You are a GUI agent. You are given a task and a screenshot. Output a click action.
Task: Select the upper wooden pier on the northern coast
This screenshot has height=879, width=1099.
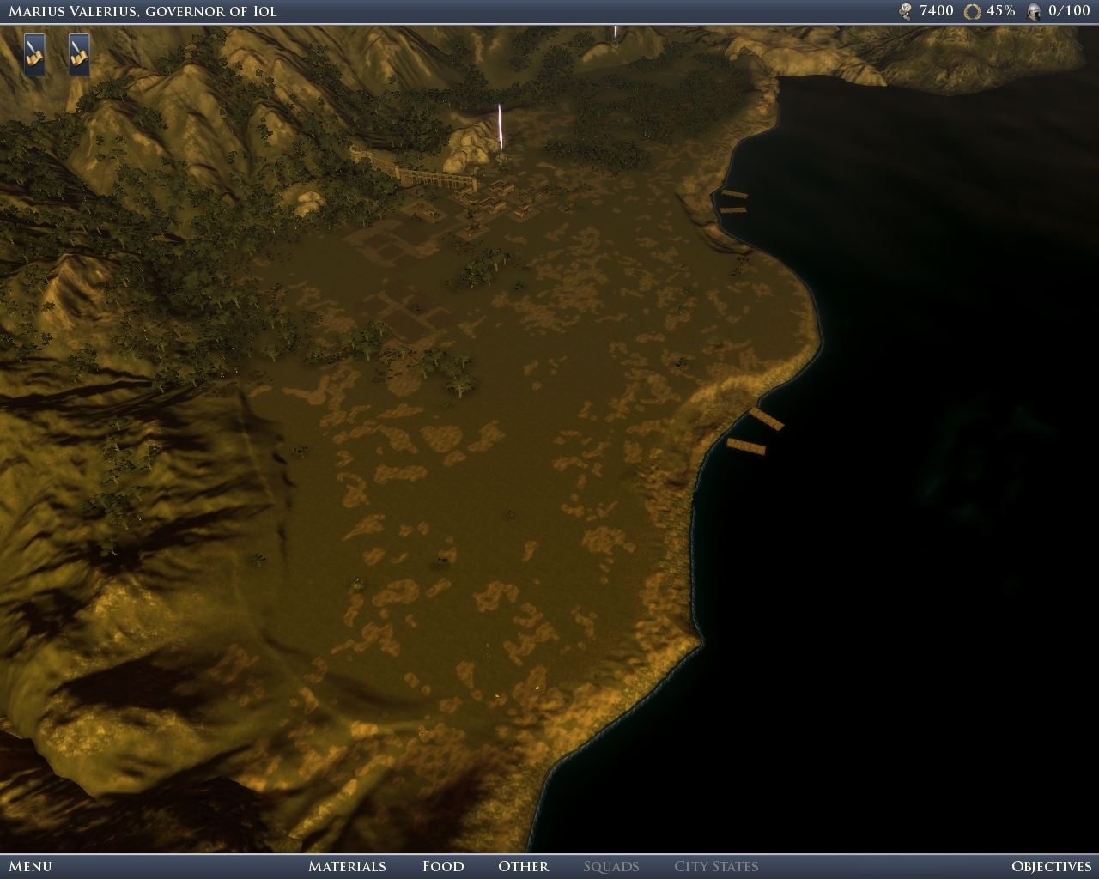tap(733, 195)
